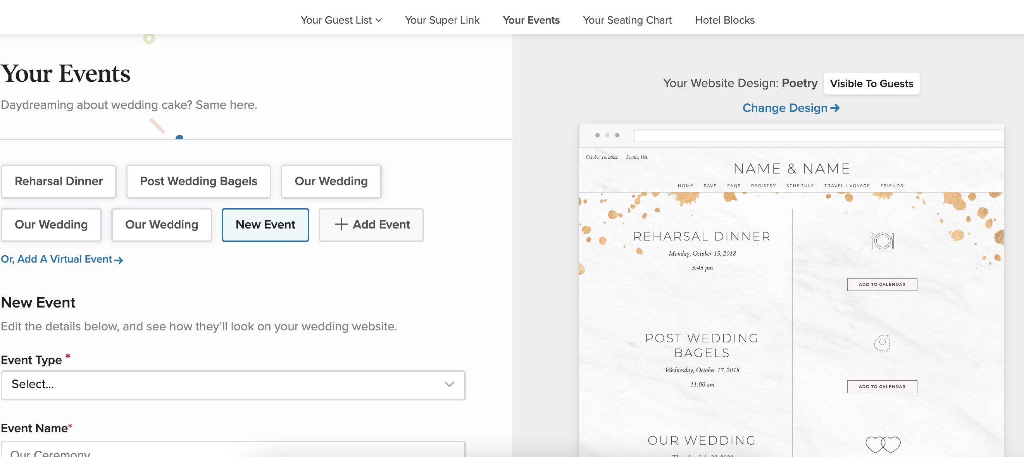
Task: Go to Your Seating Chart tab
Action: [x=627, y=20]
